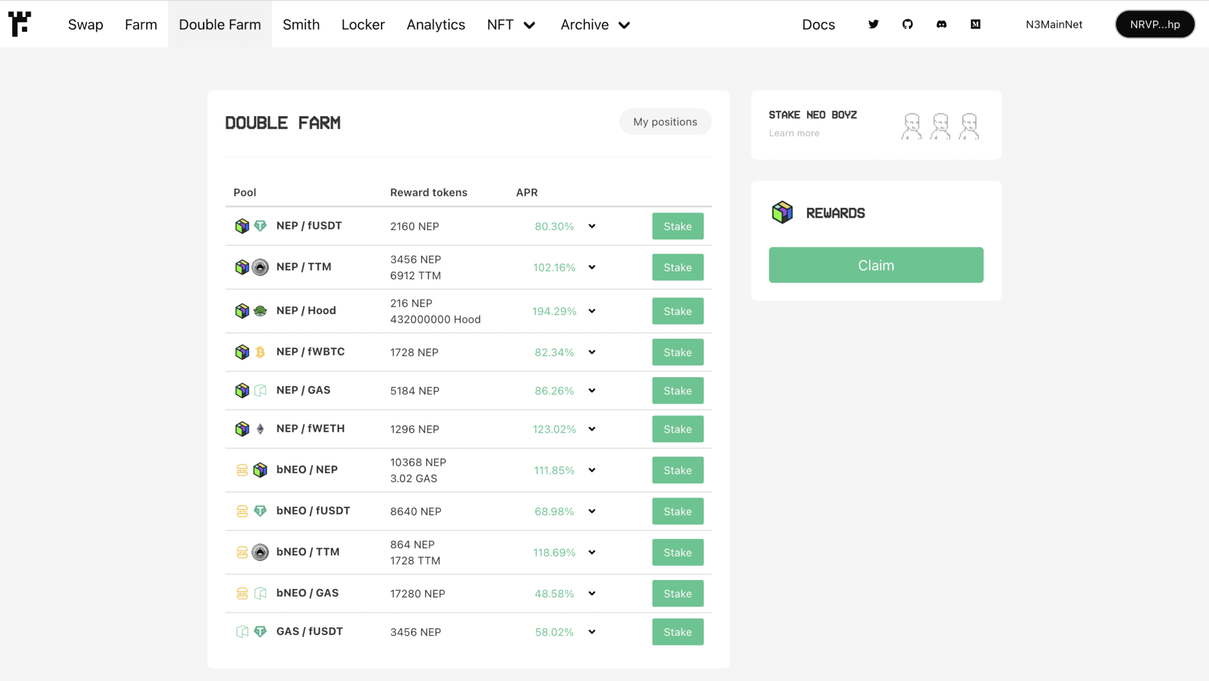Open the NFT dropdown menu
This screenshot has height=681, width=1209.
tap(511, 24)
